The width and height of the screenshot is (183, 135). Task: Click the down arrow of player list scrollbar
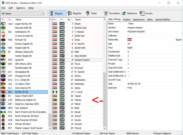pyautogui.click(x=105, y=128)
